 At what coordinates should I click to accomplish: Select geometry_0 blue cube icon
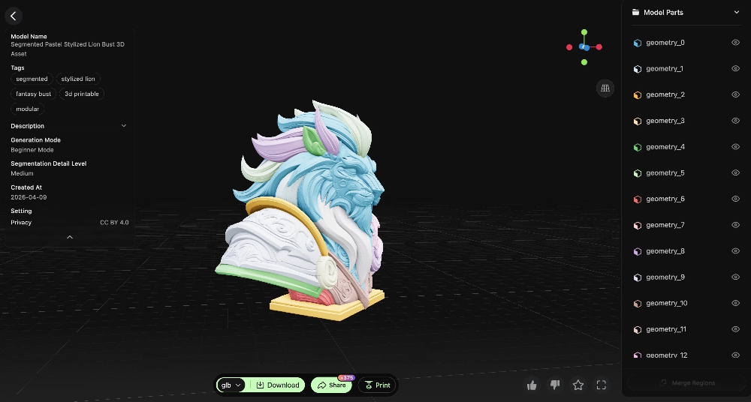coord(638,43)
